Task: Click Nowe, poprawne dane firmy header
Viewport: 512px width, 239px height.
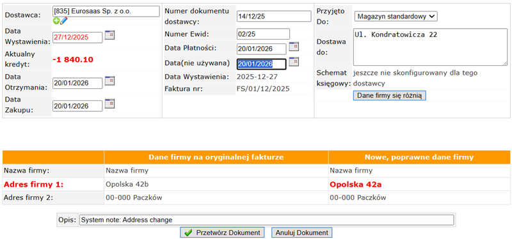Action: tap(419, 157)
